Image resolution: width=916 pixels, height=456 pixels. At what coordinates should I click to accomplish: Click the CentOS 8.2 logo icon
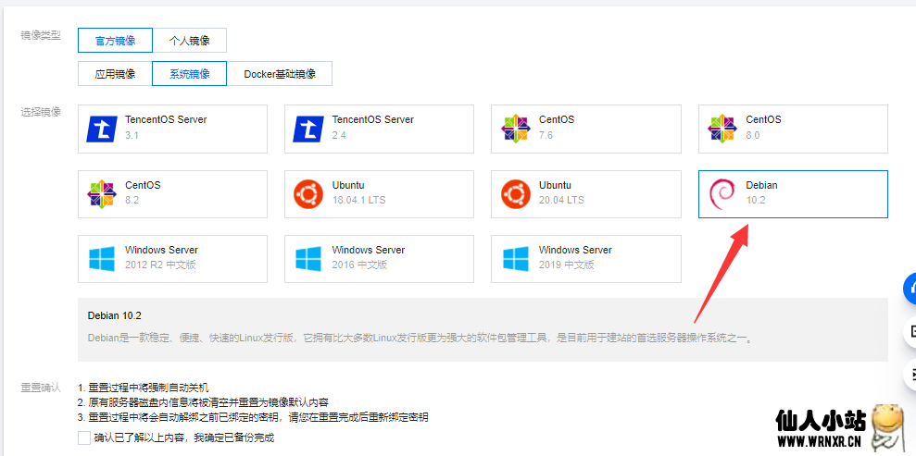[x=102, y=194]
